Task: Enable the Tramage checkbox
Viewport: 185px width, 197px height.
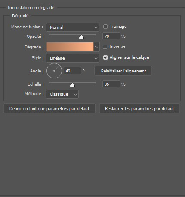Action: [x=105, y=27]
